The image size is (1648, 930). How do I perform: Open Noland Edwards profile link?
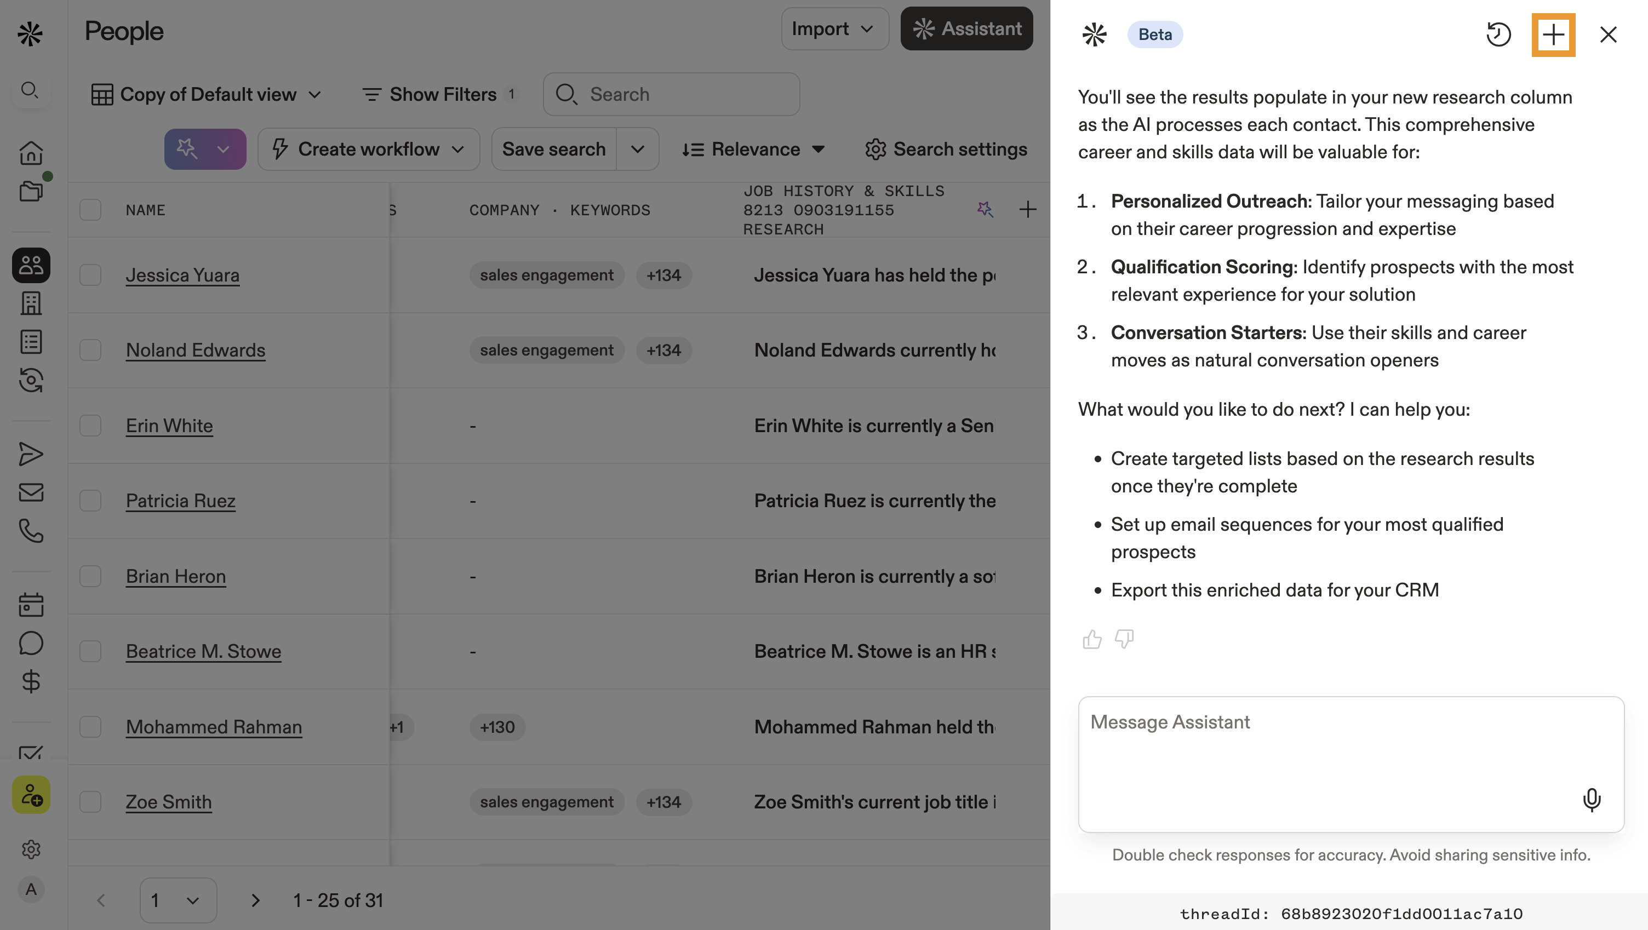[x=195, y=351]
